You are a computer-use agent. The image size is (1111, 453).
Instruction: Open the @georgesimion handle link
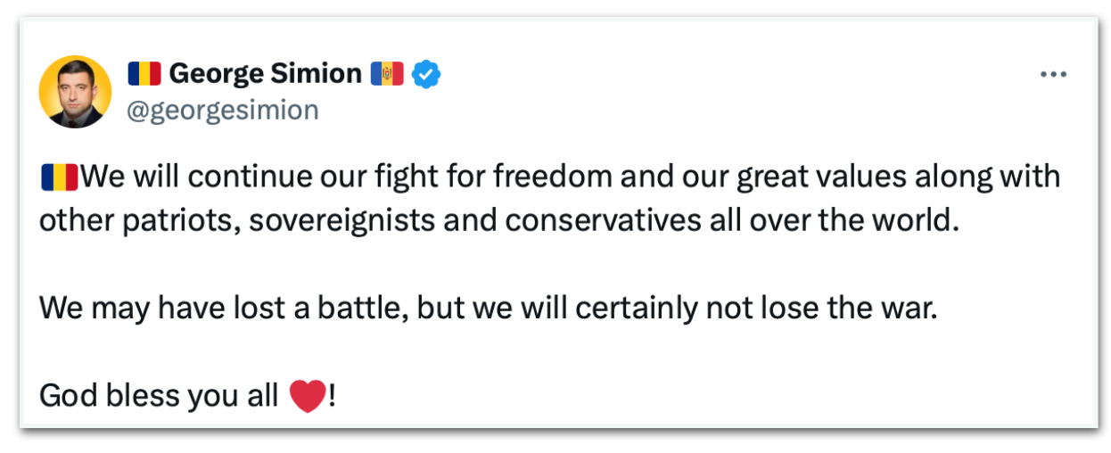click(224, 110)
